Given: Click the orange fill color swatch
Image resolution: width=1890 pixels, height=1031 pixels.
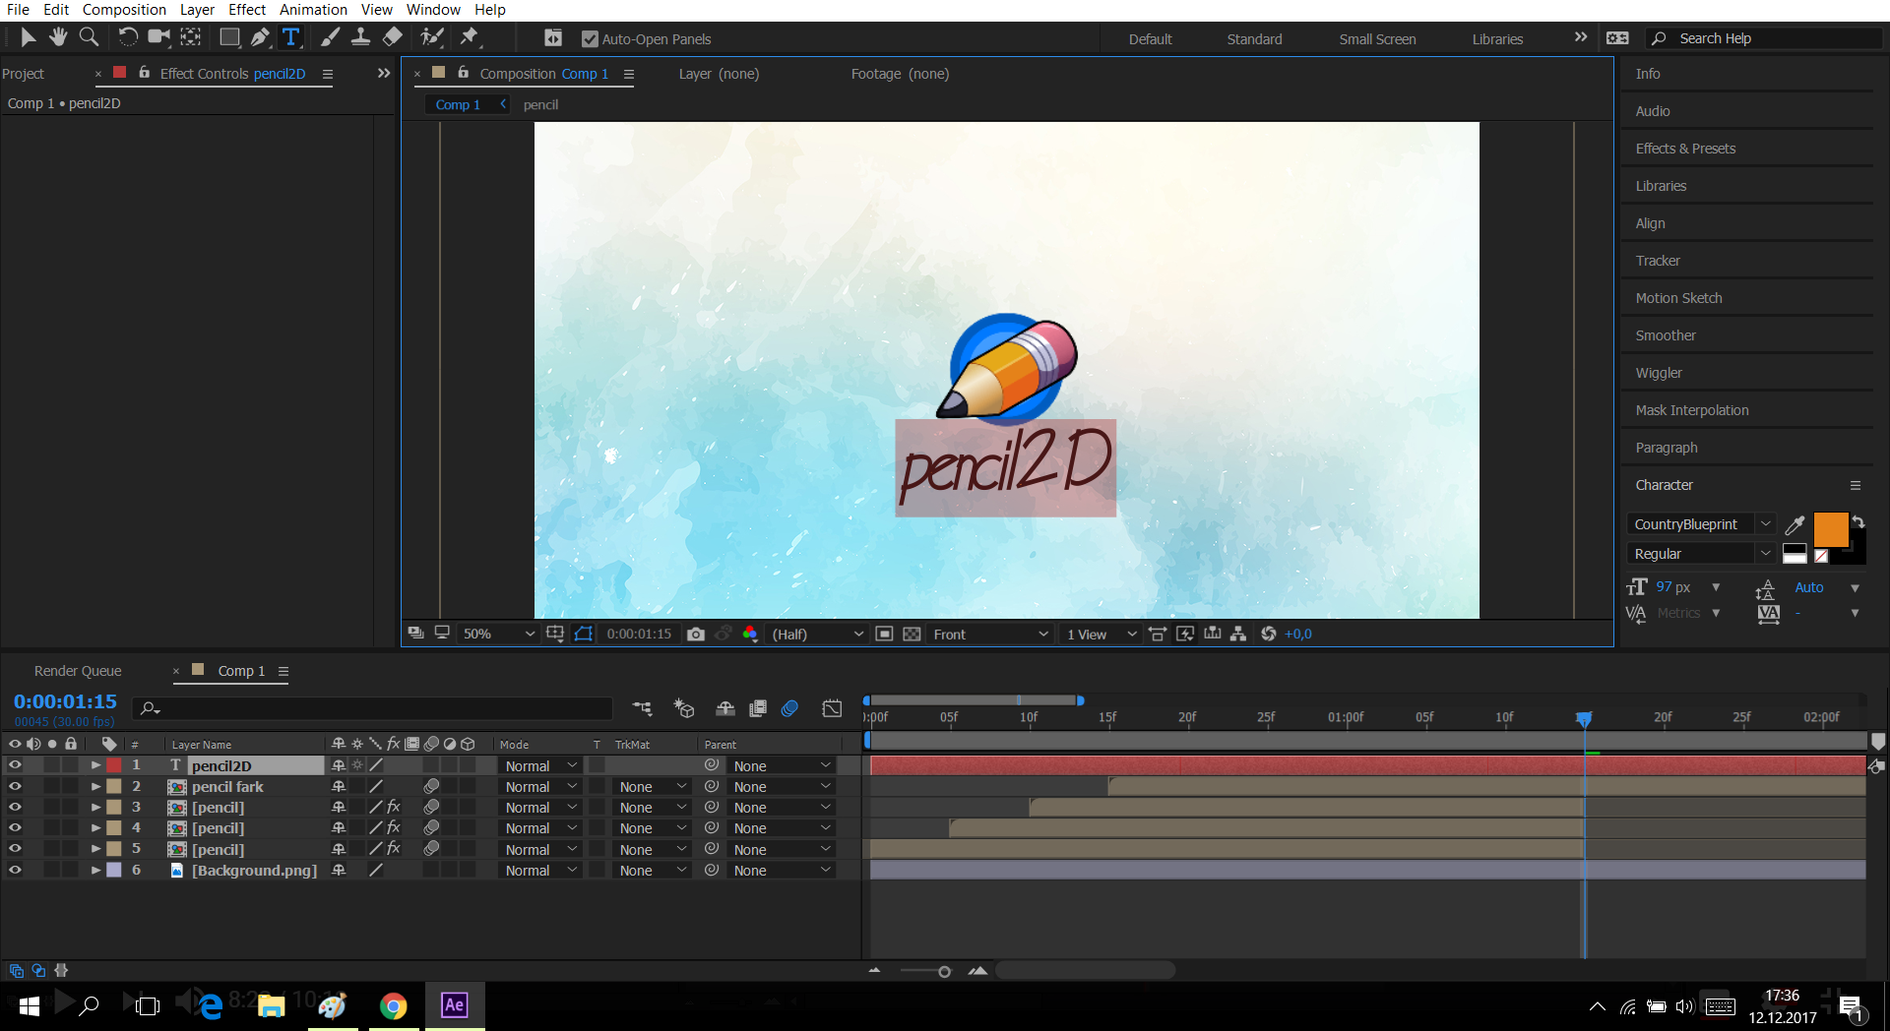Looking at the screenshot, I should [1830, 529].
